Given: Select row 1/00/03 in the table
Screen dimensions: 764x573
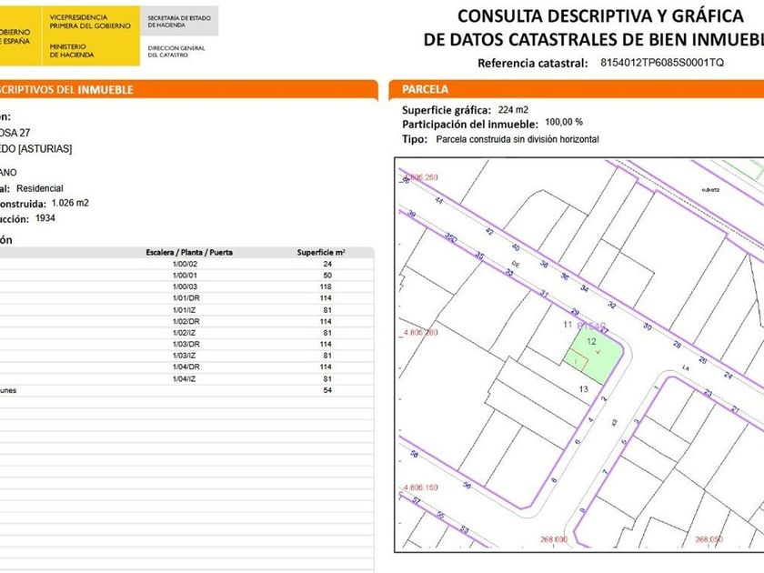Looking at the screenshot, I should (x=187, y=286).
